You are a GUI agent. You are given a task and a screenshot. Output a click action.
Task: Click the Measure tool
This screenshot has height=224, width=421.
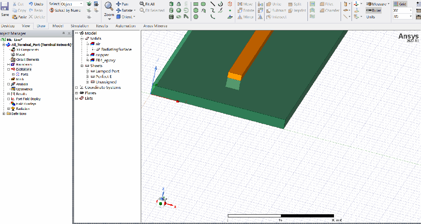point(377,4)
